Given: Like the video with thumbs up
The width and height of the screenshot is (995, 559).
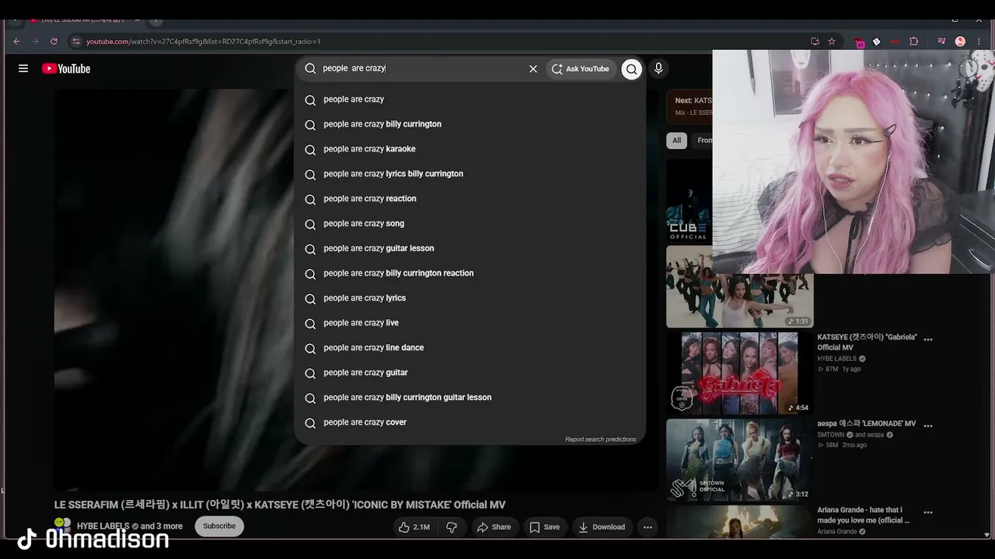Looking at the screenshot, I should [414, 527].
